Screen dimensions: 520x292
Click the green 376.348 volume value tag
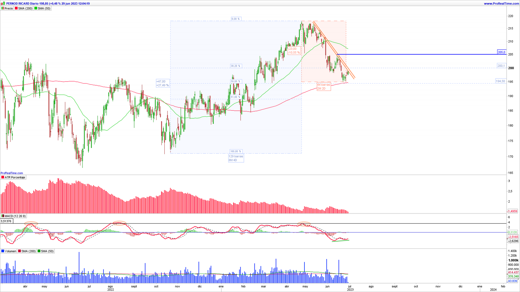click(513, 276)
